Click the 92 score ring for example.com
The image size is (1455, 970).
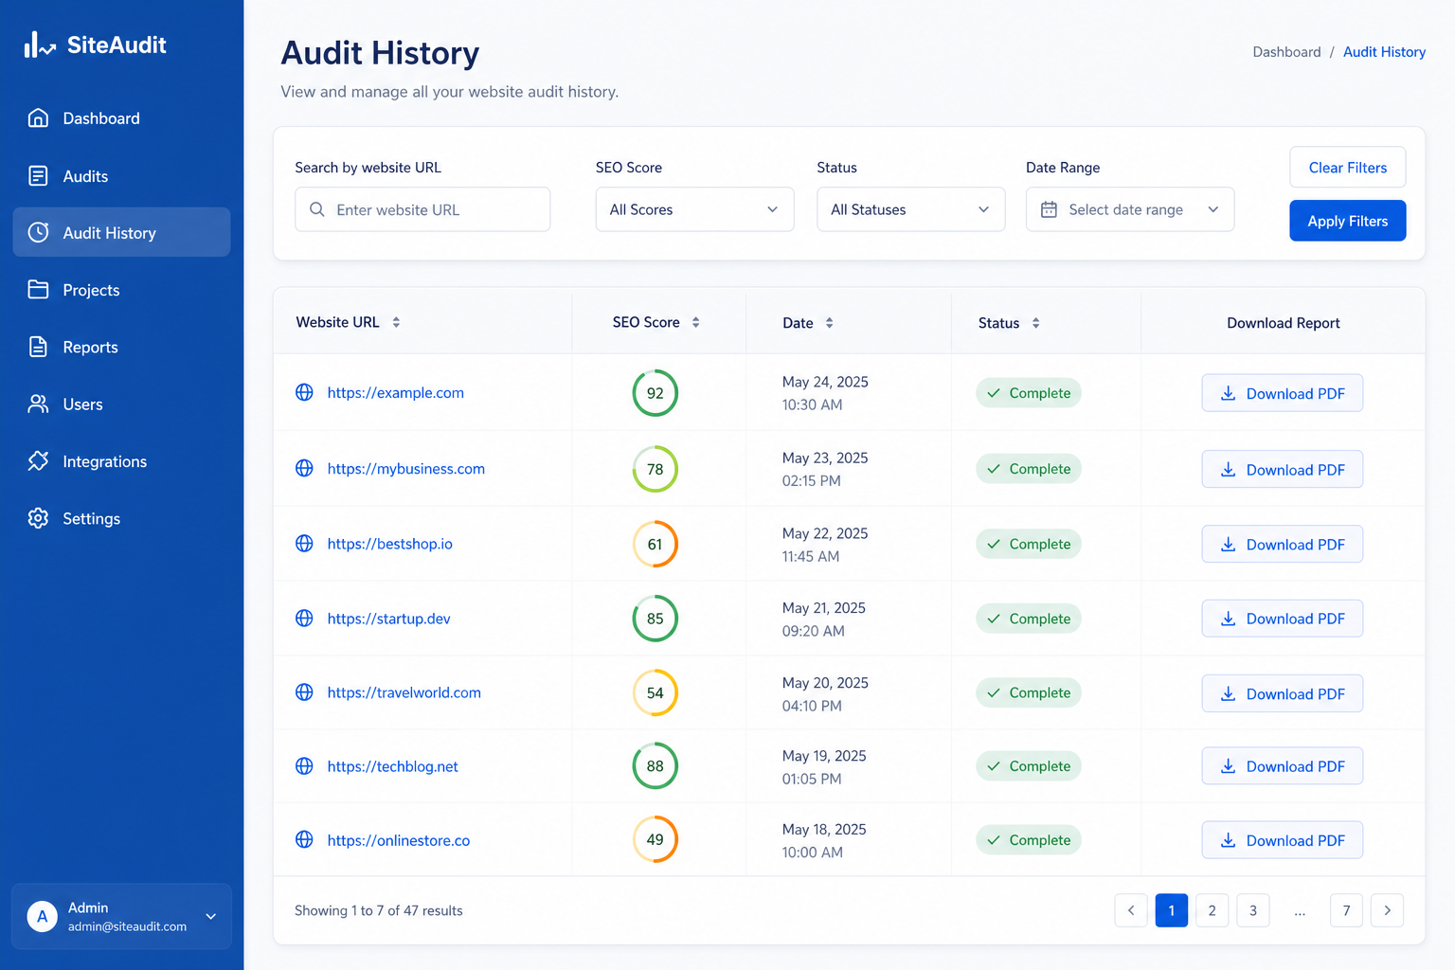pos(655,393)
